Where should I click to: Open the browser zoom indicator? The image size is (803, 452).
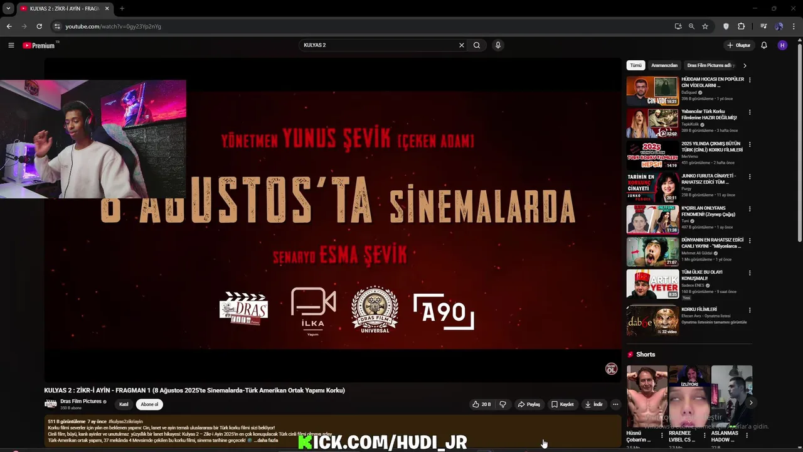[x=691, y=26]
